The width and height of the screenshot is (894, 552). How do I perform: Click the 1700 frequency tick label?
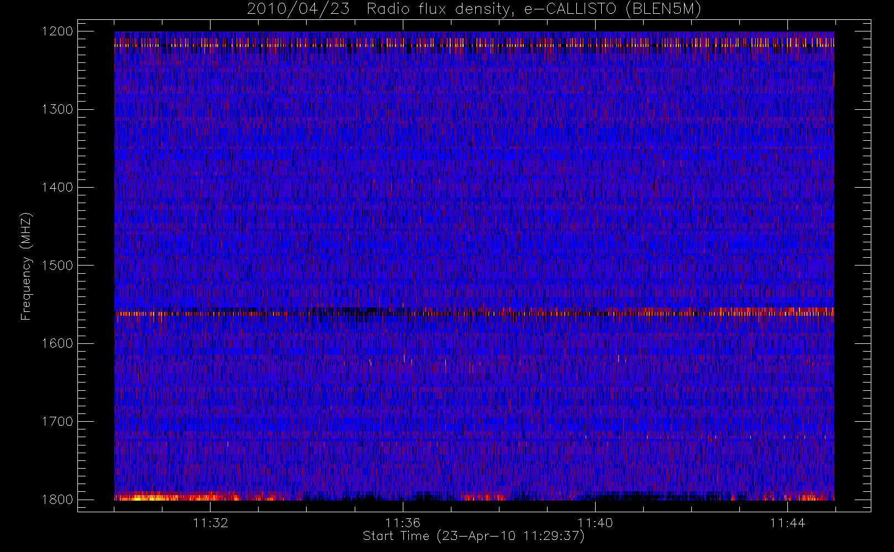pyautogui.click(x=57, y=422)
